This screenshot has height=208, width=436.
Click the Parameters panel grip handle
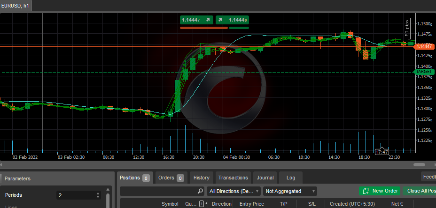coord(1,178)
